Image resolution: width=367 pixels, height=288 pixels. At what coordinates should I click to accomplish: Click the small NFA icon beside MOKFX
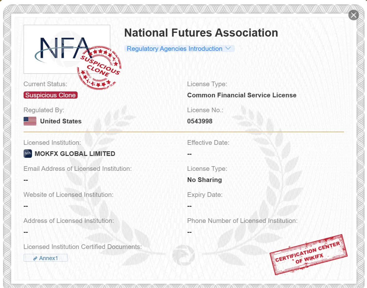28,153
